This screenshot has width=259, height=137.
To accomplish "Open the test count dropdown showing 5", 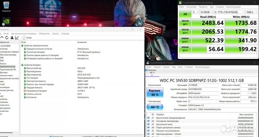I will click(x=195, y=12).
